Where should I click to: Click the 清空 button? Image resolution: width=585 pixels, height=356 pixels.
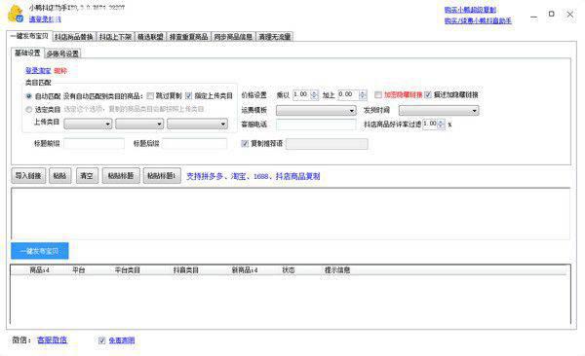(x=87, y=175)
